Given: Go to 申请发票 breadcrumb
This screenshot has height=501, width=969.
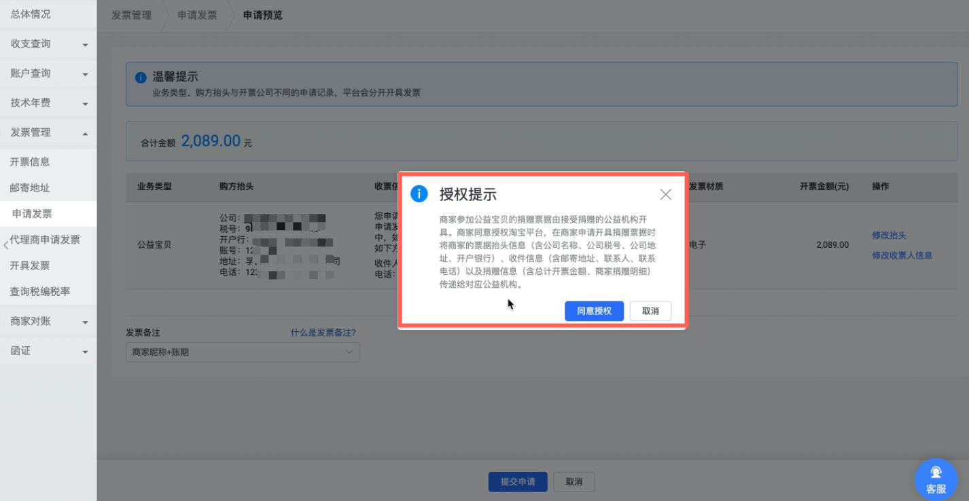Looking at the screenshot, I should 197,15.
